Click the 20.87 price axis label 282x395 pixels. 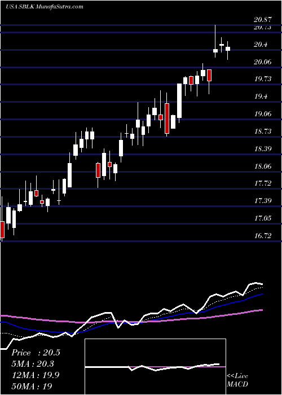263,19
